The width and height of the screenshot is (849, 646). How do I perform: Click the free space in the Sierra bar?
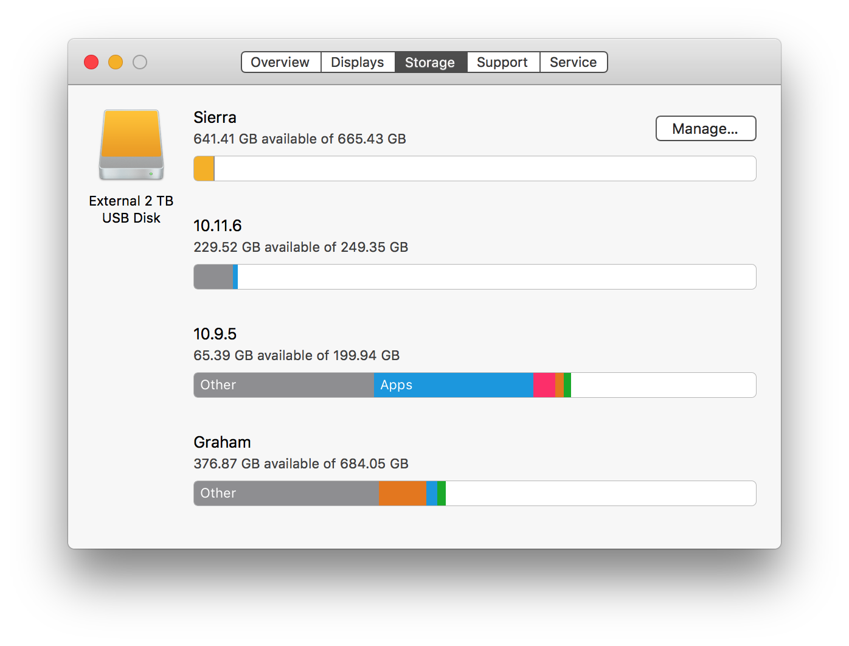pyautogui.click(x=485, y=168)
